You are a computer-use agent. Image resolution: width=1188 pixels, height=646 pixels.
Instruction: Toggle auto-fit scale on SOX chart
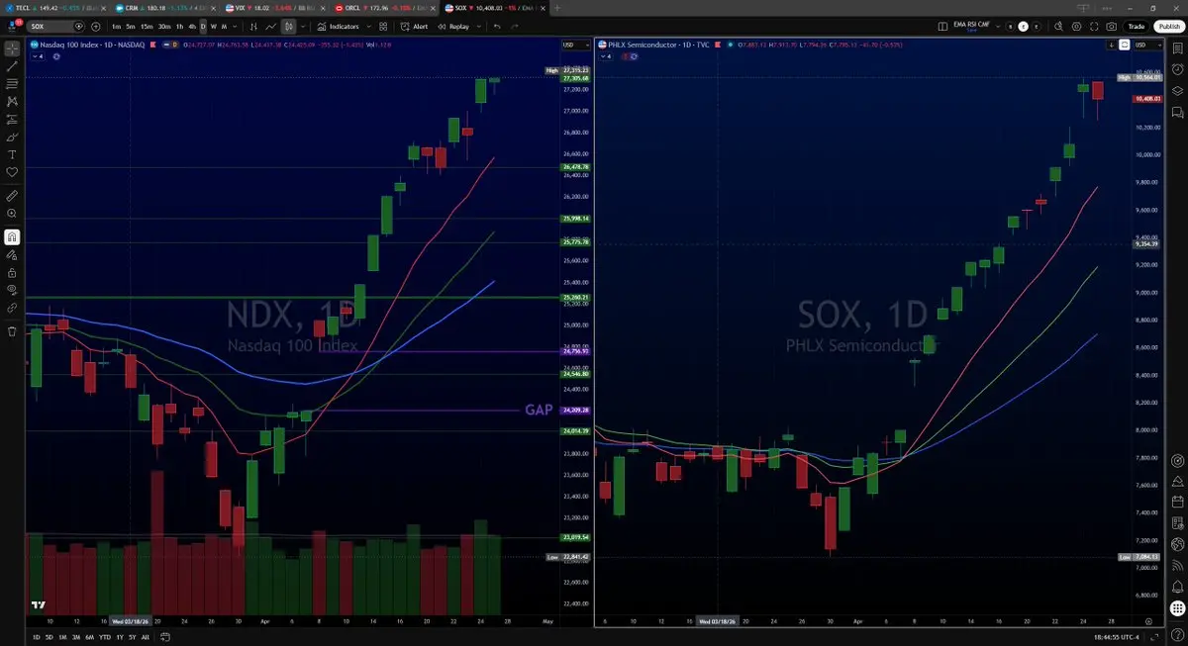tap(1124, 45)
